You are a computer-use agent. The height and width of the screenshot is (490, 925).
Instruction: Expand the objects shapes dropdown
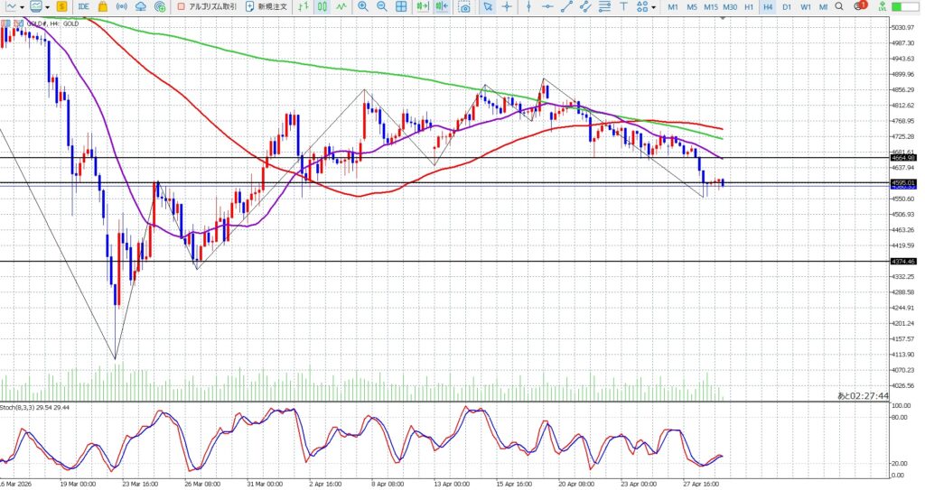(654, 7)
